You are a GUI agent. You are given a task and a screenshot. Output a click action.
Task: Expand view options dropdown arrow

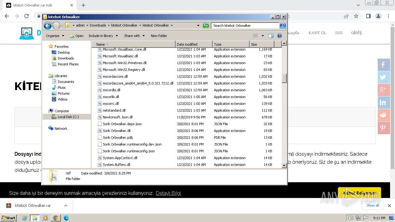(x=263, y=36)
